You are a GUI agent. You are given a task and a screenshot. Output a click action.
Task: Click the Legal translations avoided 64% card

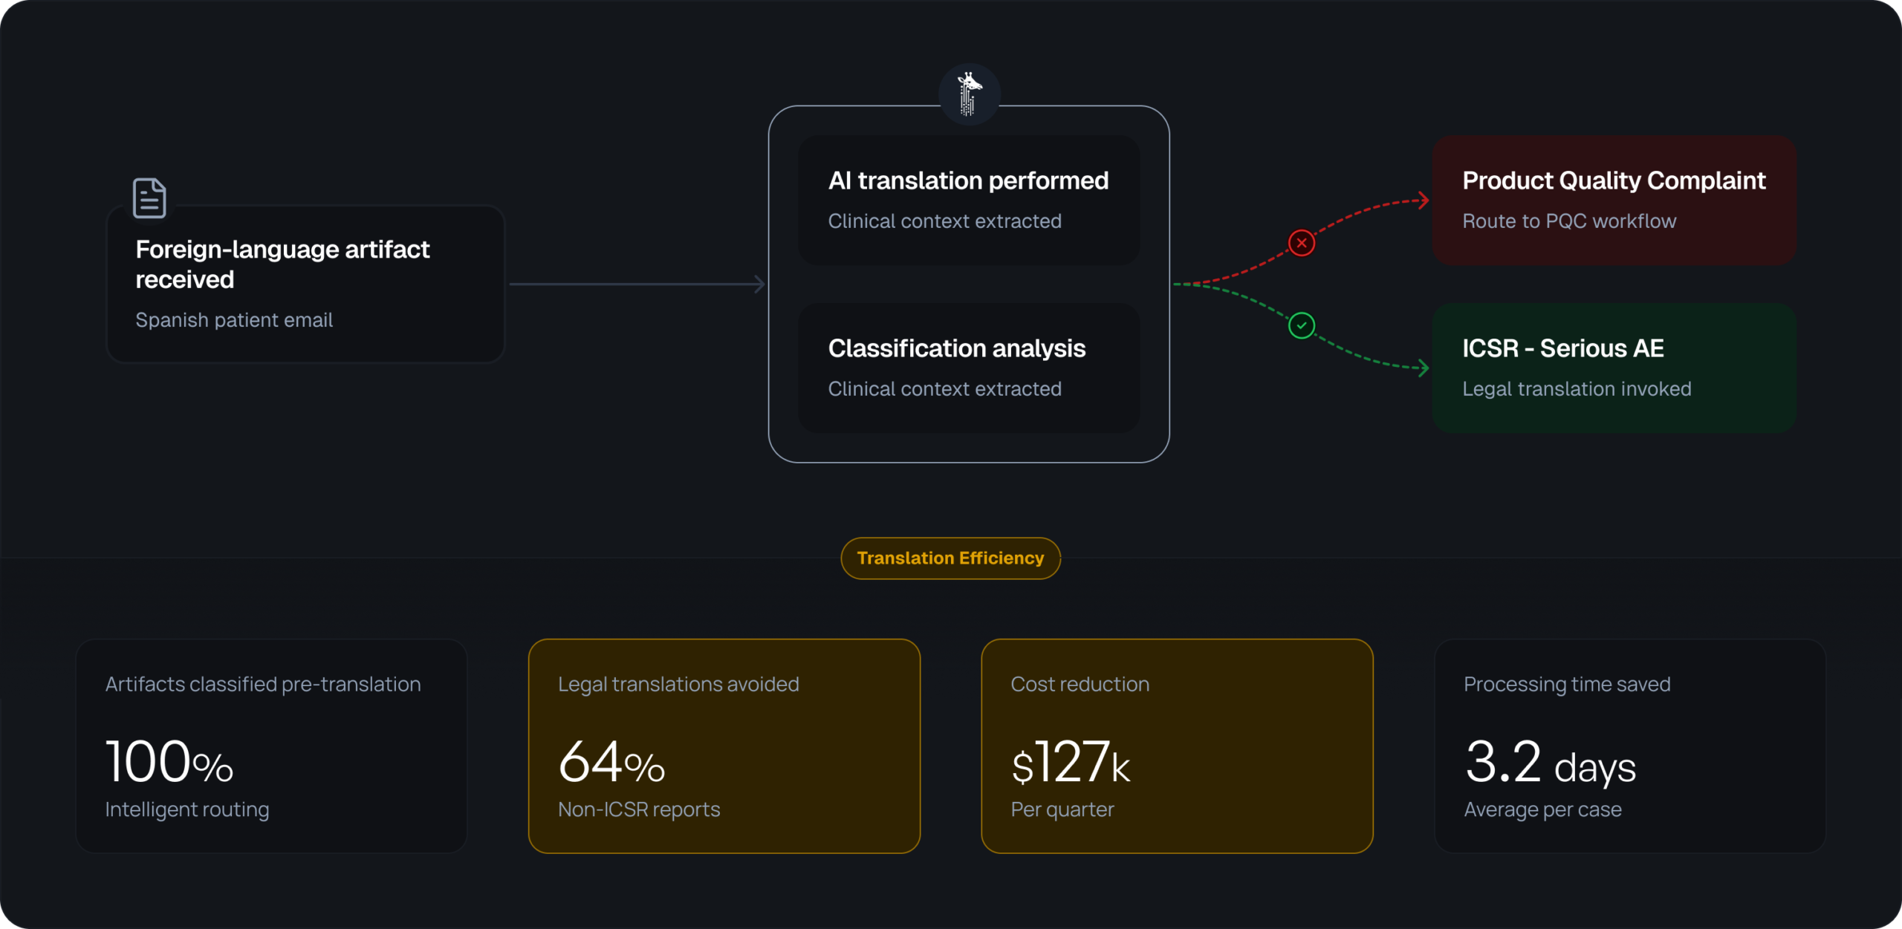tap(724, 746)
